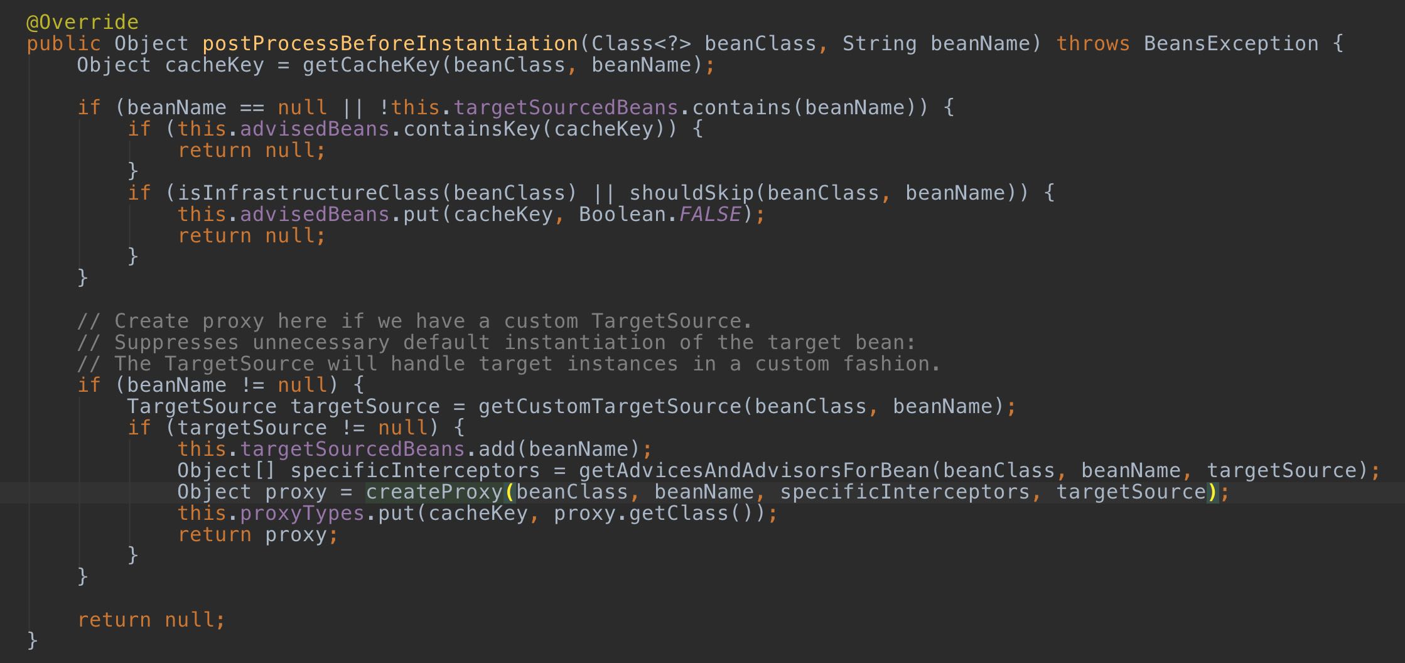Image resolution: width=1405 pixels, height=663 pixels.
Task: Click the comment 'Create proxy here' line
Action: 414,321
